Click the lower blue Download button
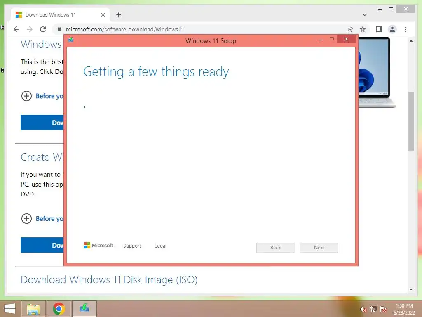This screenshot has width=422, height=317. (x=42, y=245)
